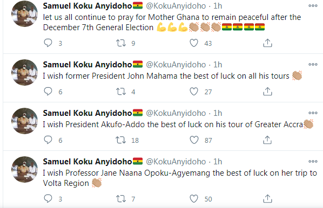Retweet the John Mahama best of luck tweet
The width and height of the screenshot is (323, 208).
(121, 92)
